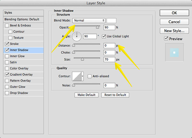Click the style preview thumbnail
The image size is (192, 138).
(174, 52)
